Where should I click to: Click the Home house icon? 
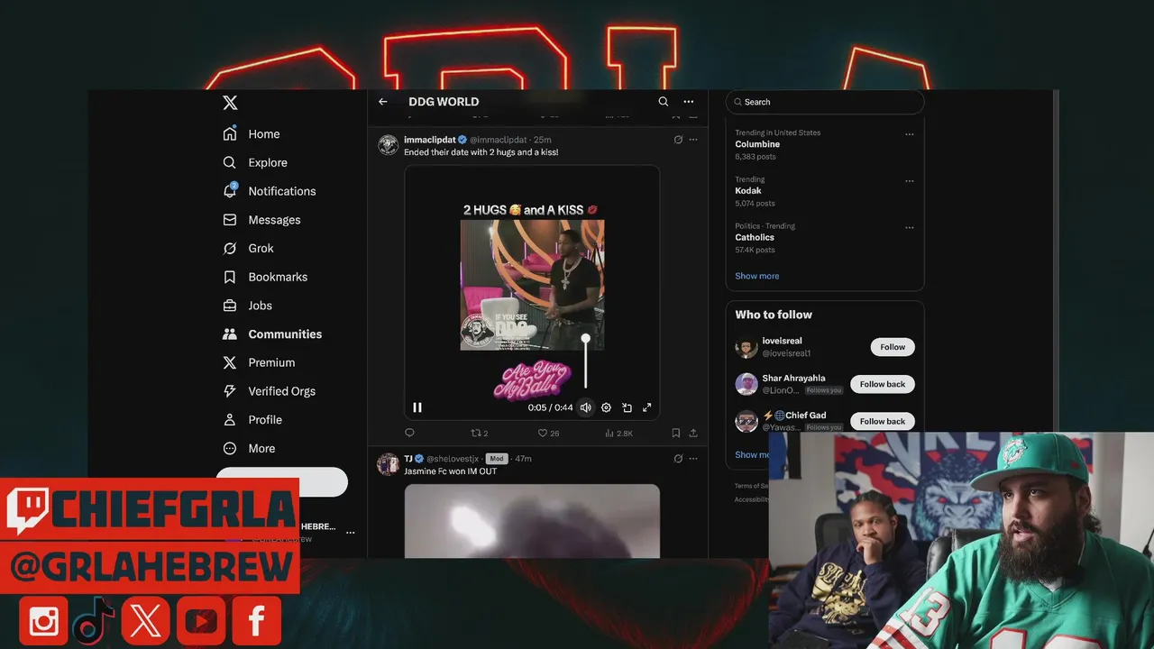[x=230, y=133]
